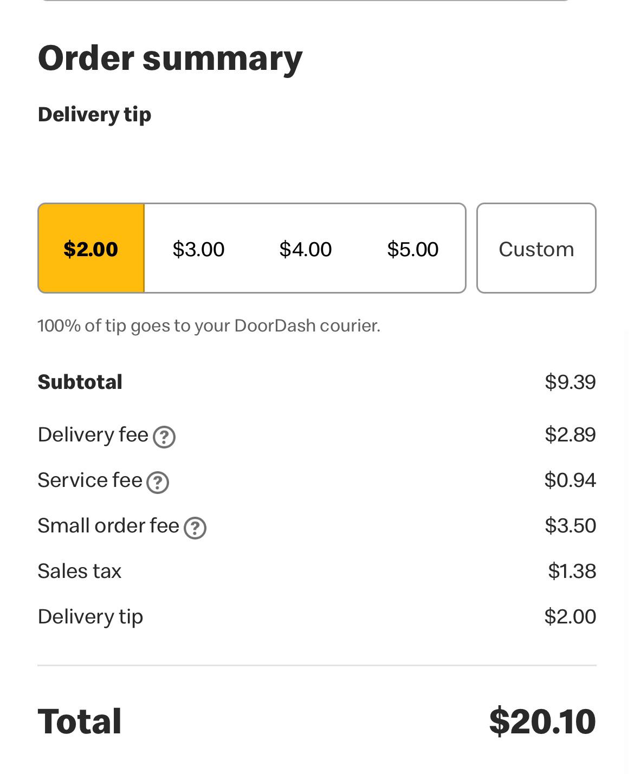Image resolution: width=634 pixels, height=774 pixels.
Task: Pick the $4.00 tip amount
Action: click(x=305, y=249)
